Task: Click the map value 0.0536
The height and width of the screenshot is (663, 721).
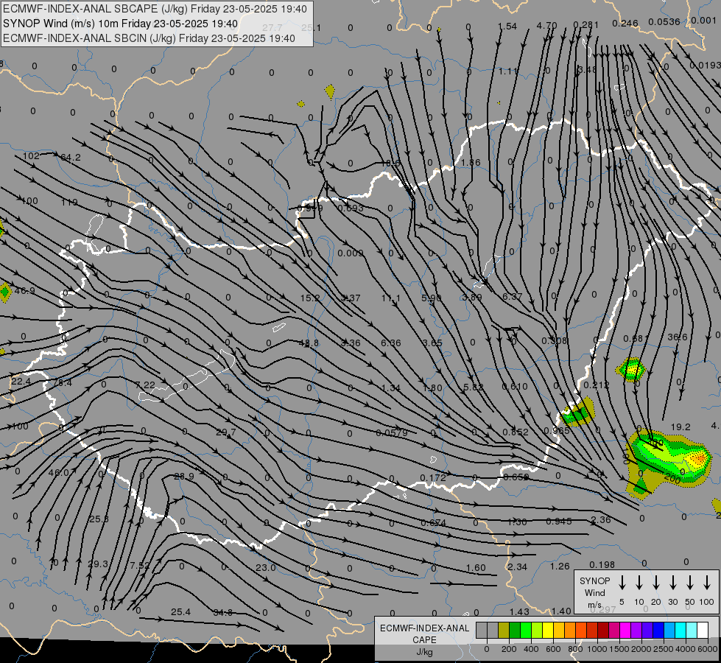Action: [664, 22]
